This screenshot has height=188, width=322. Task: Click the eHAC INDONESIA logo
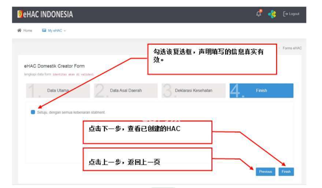pyautogui.click(x=45, y=14)
